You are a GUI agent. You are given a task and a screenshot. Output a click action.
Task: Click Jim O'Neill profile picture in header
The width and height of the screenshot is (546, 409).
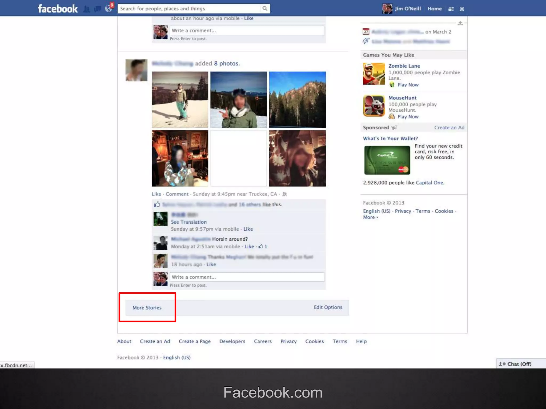[x=387, y=9]
